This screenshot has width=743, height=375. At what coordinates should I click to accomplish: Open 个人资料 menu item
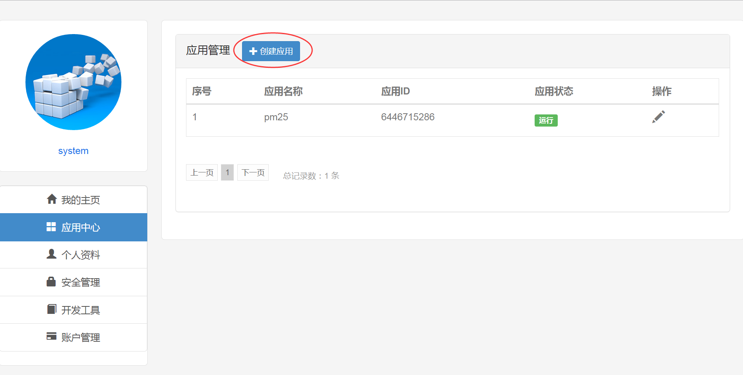80,255
